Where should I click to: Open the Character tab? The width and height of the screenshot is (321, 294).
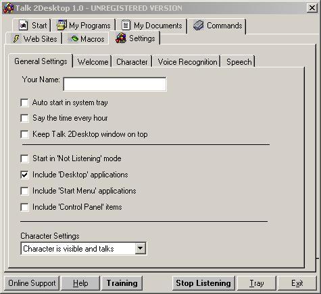132,62
